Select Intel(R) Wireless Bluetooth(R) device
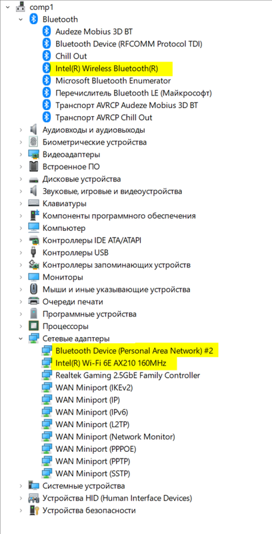 (x=107, y=69)
